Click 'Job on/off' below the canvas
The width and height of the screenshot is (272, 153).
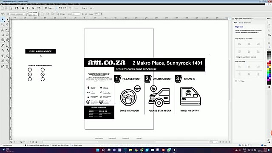tap(126, 138)
